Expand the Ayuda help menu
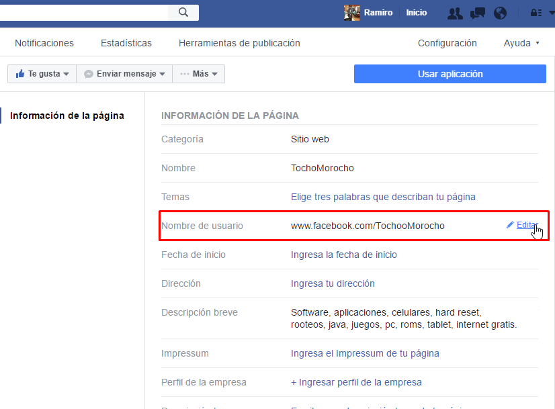The width and height of the screenshot is (555, 409). [x=521, y=43]
